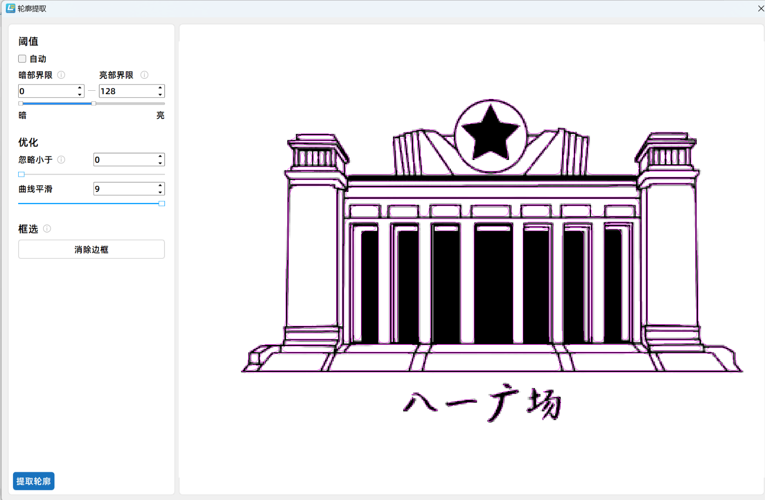This screenshot has height=500, width=765.
Task: Focus the 曲线平滑 input field showing 9
Action: coord(124,189)
